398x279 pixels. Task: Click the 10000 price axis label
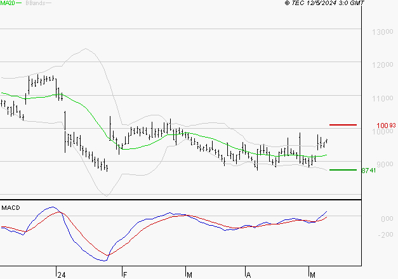[383, 131]
